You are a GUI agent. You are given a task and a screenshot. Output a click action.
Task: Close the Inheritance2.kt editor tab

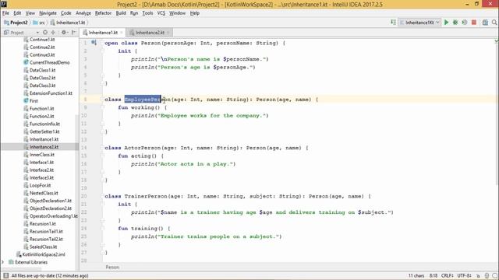[168, 33]
